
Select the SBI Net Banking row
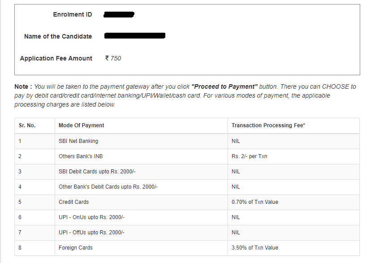(78, 141)
